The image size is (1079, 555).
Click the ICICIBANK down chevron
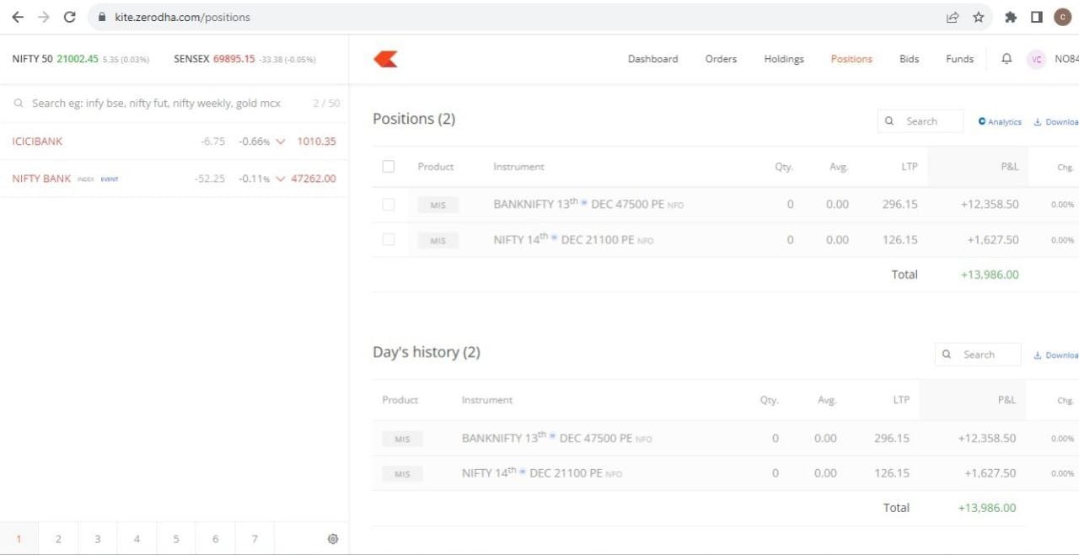pos(281,141)
